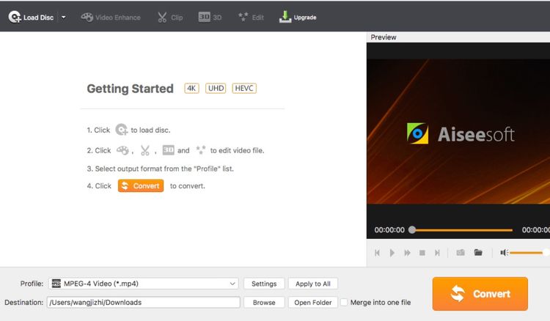This screenshot has height=321, width=550.
Task: Click the Destination path input field
Action: [144, 302]
